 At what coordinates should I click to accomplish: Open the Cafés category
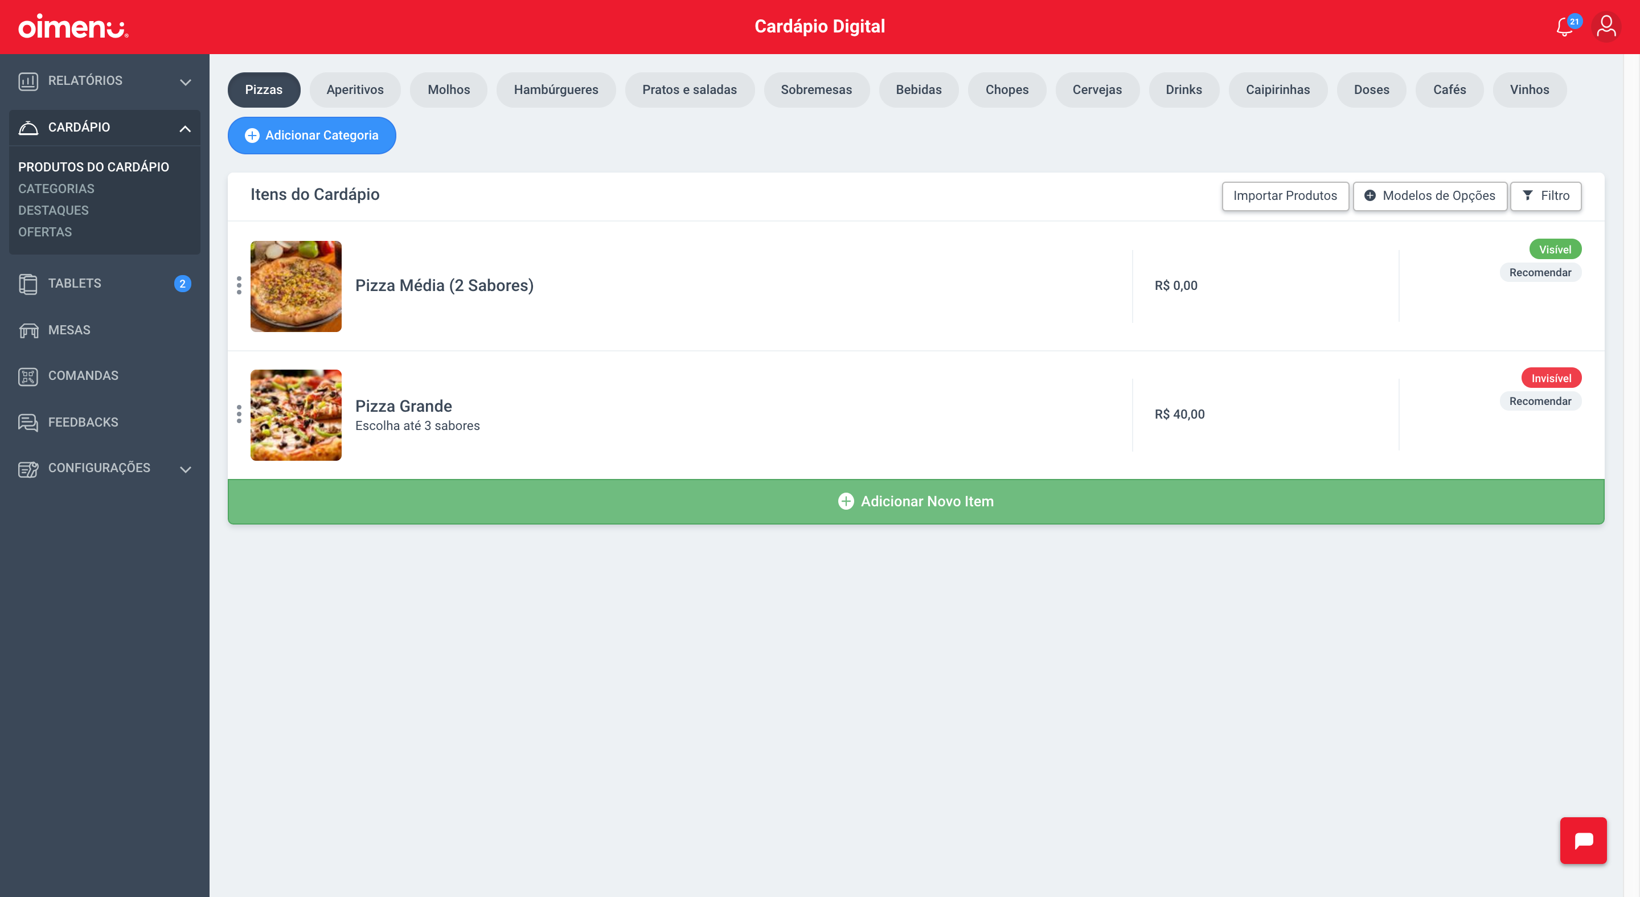(x=1449, y=90)
